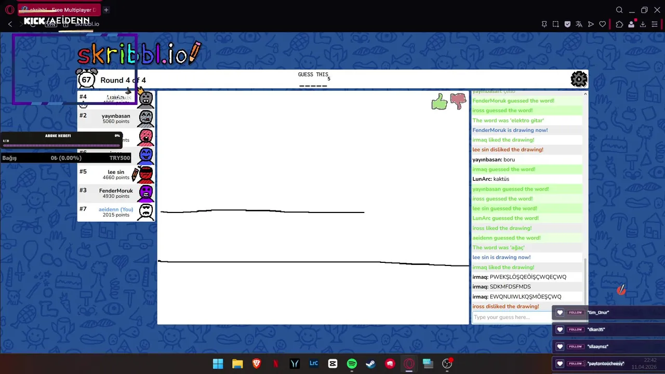Take a snapshot with Opera snapshot tool
Image resolution: width=665 pixels, height=374 pixels.
(556, 24)
